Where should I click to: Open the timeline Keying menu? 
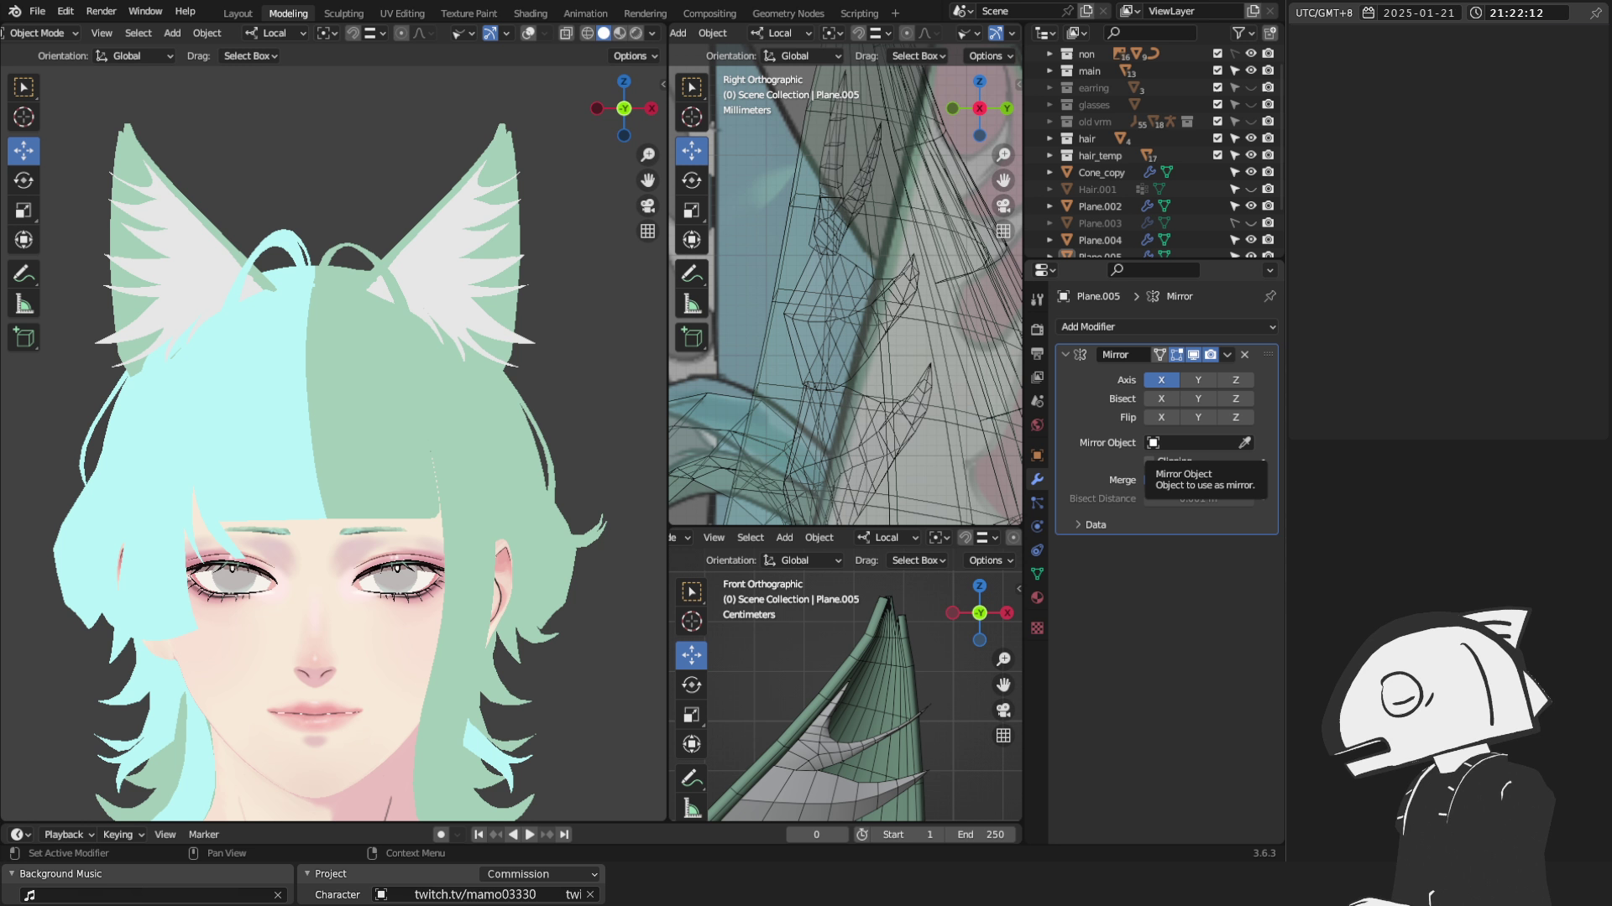point(123,835)
